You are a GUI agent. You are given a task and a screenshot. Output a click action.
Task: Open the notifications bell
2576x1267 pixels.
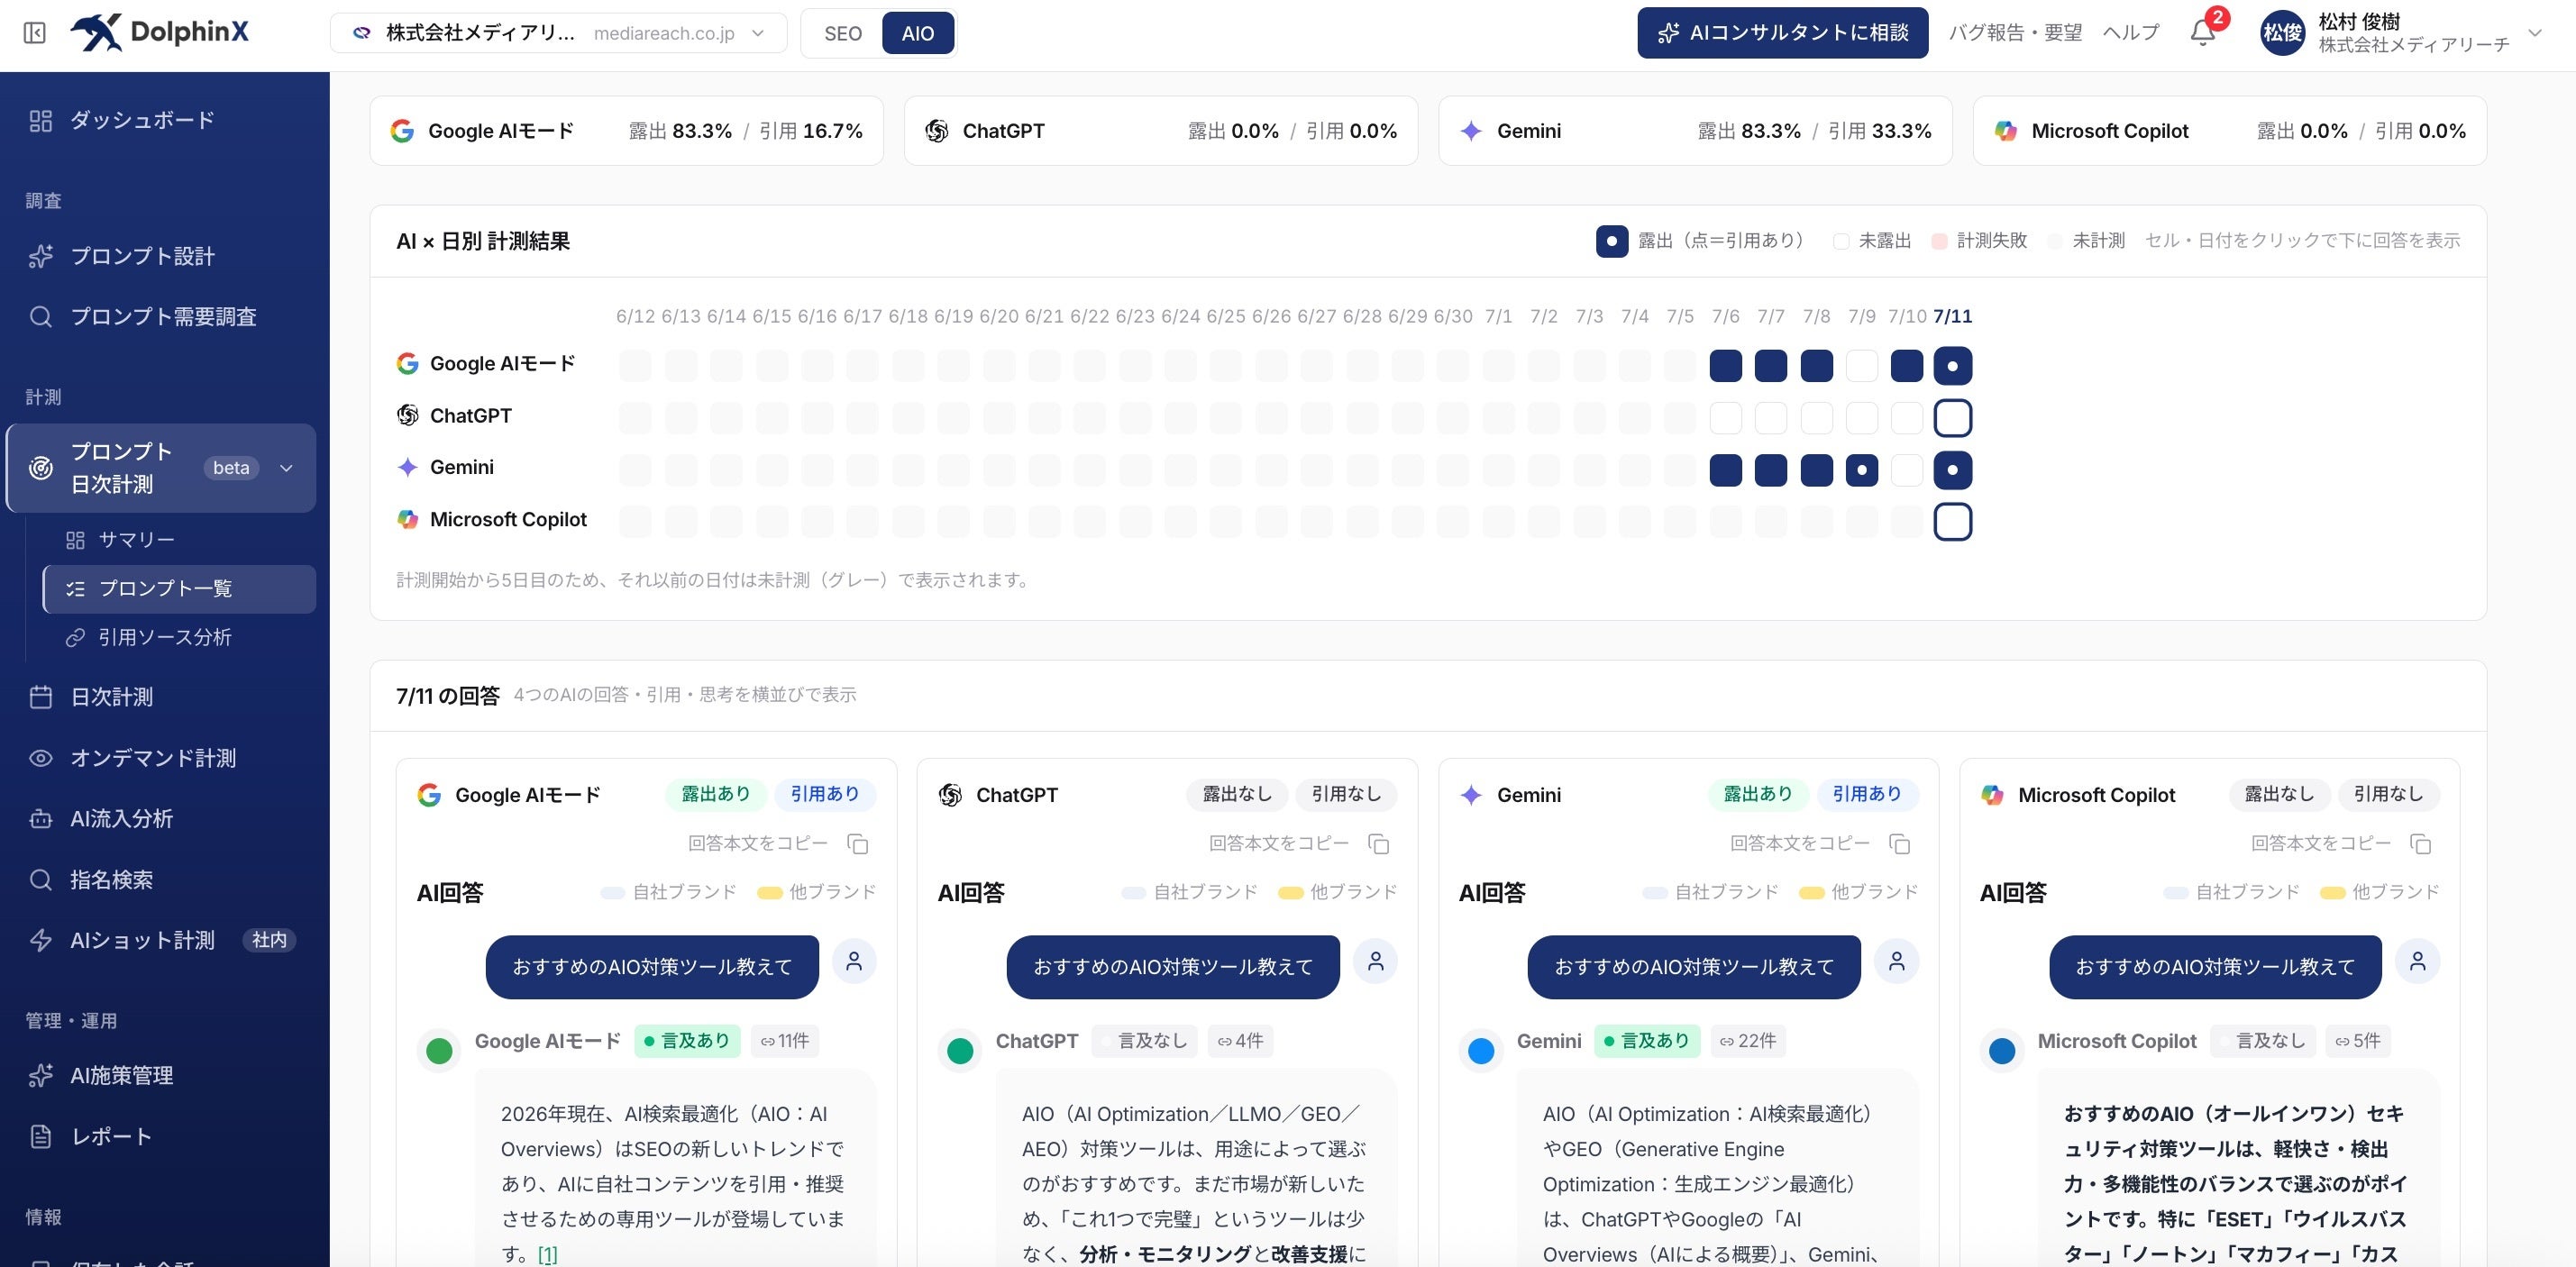[2202, 33]
